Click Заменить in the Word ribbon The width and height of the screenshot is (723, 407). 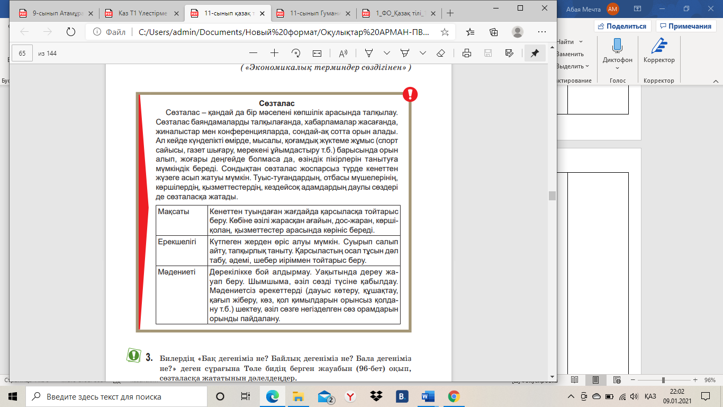coord(570,54)
